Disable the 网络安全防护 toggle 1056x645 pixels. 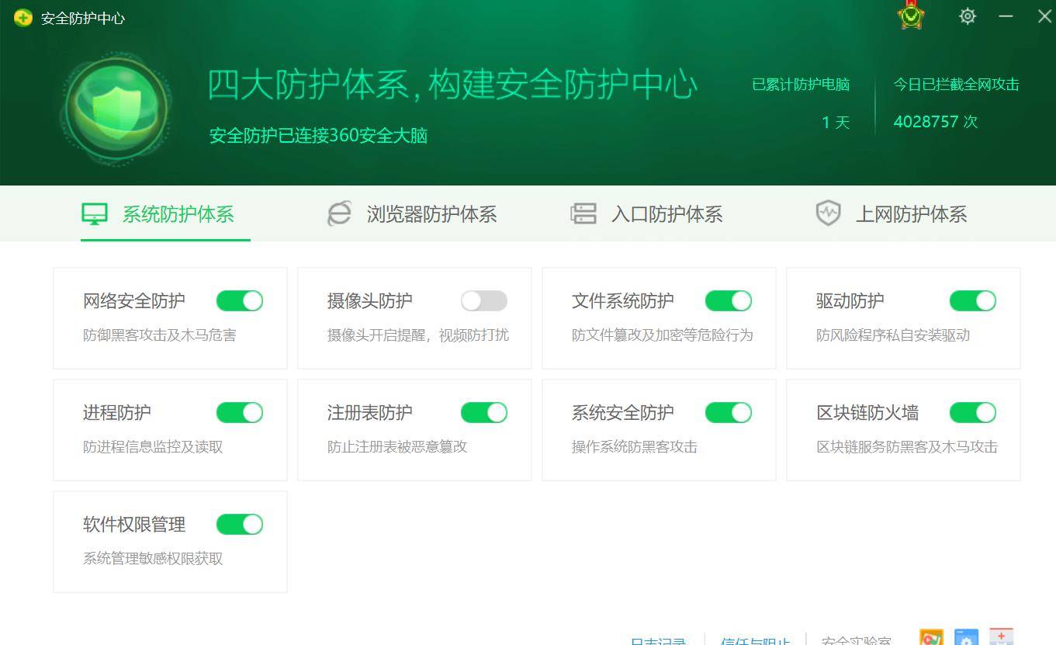pos(239,300)
